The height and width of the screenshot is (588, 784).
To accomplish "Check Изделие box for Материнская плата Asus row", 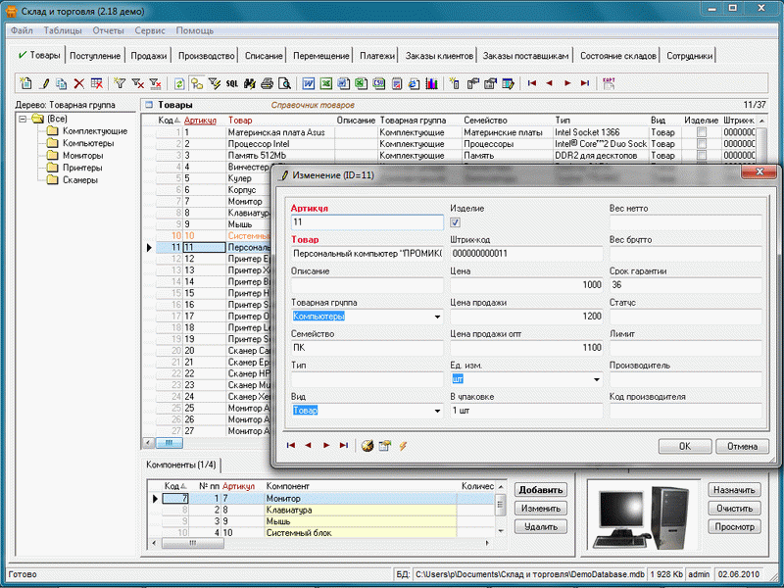I will coord(701,130).
